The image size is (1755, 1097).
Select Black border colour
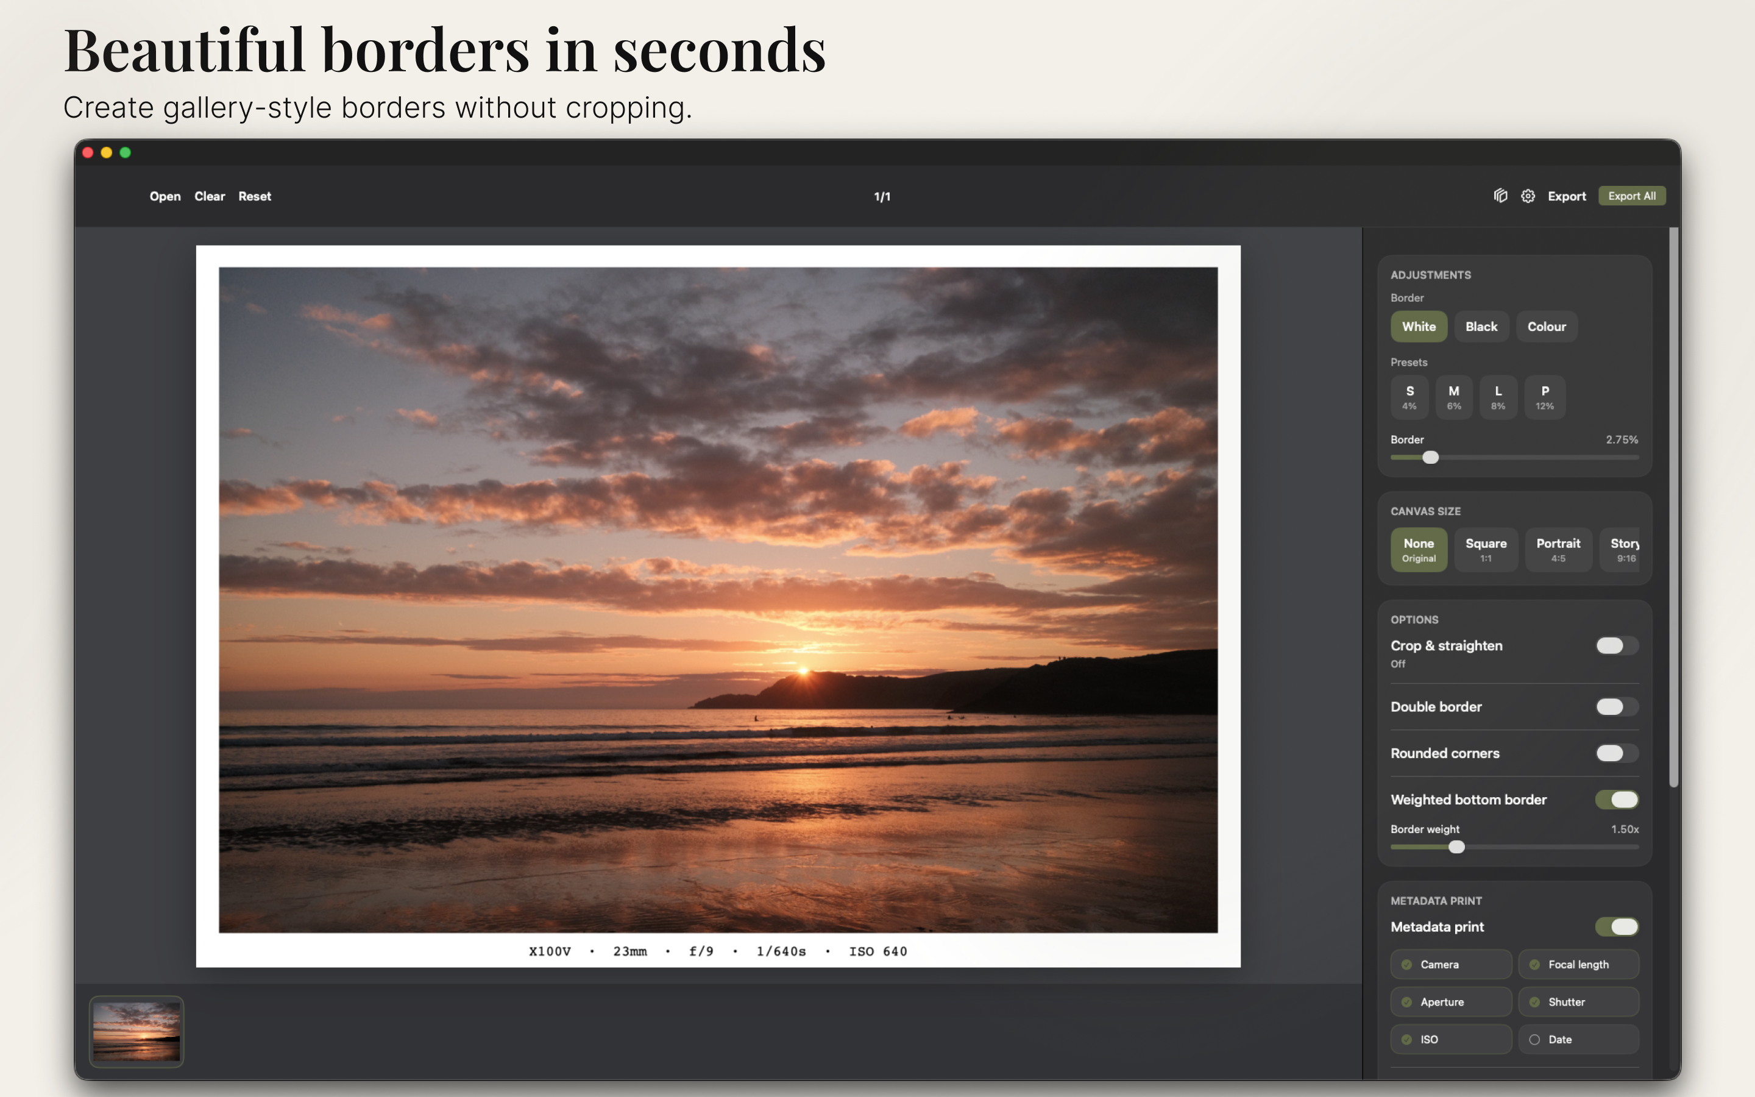point(1481,327)
